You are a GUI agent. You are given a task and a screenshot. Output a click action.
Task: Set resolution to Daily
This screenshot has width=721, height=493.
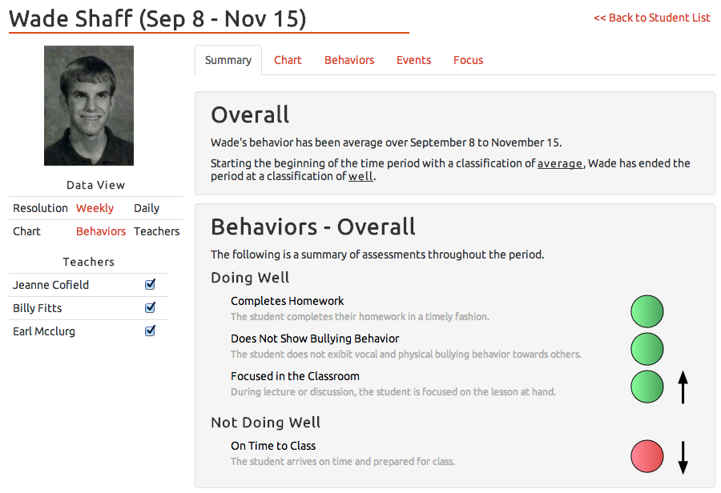click(147, 208)
